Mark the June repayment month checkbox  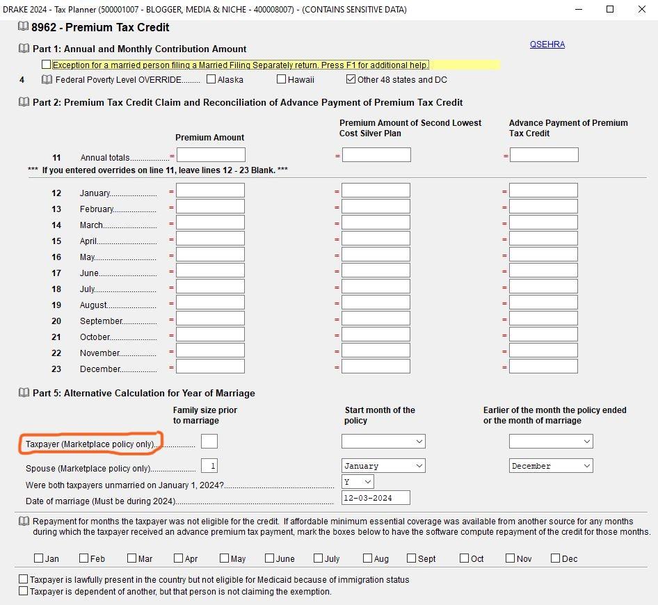click(x=269, y=558)
